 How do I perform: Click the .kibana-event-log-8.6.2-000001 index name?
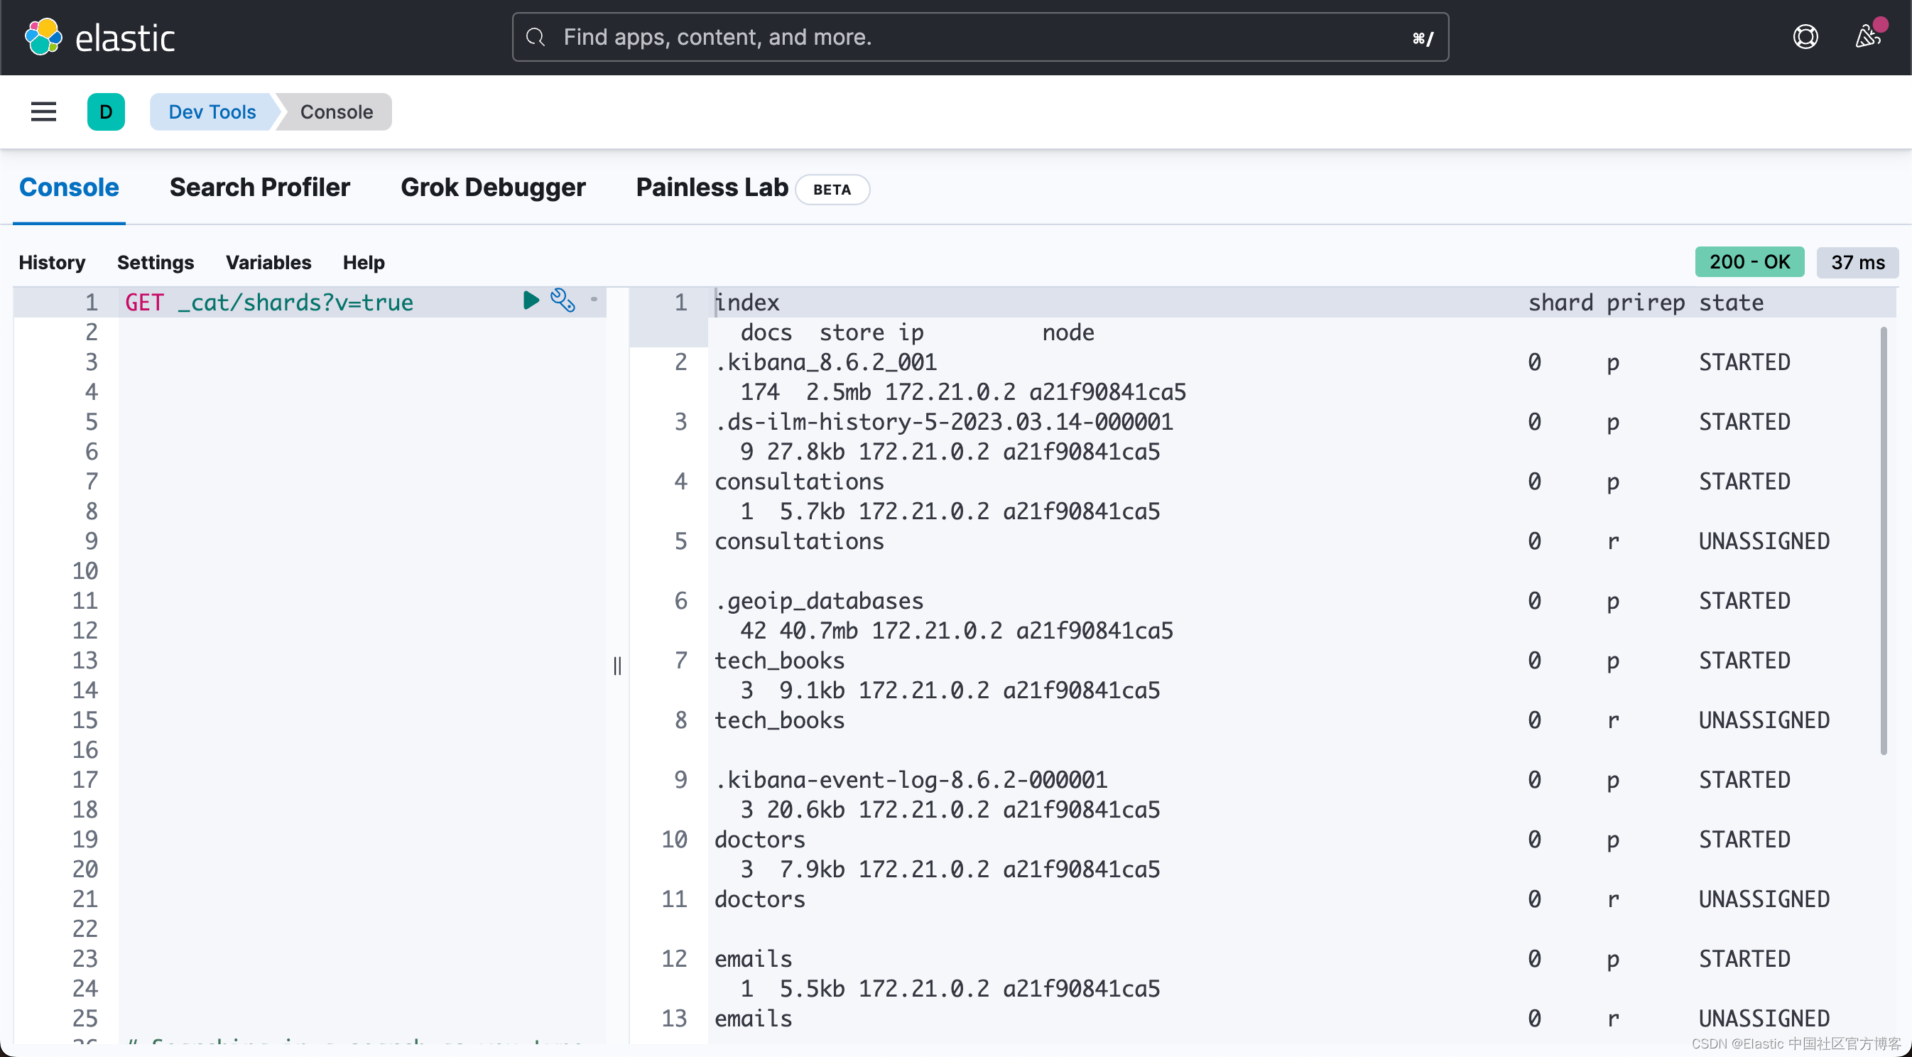click(911, 779)
